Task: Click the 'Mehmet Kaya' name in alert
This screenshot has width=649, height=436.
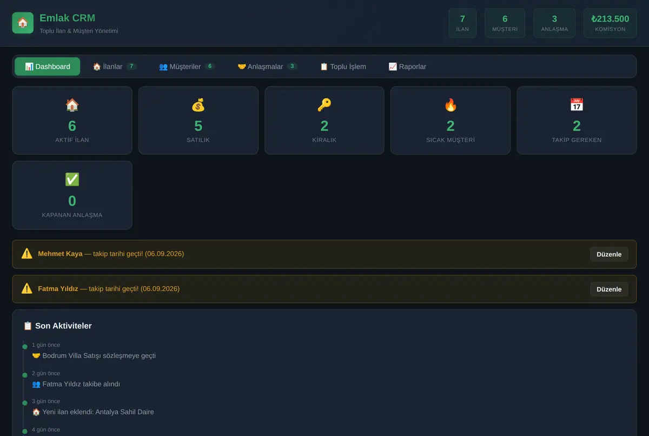Action: pos(60,254)
